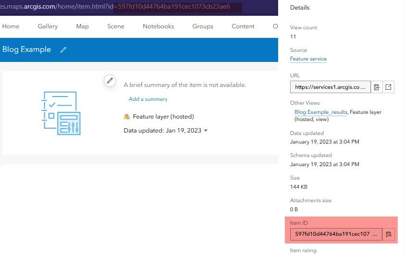Click the Feature layer (hosted) label
404x254 pixels.
[163, 117]
